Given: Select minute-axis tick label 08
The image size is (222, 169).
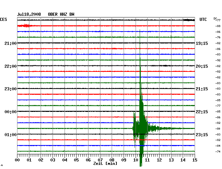Looking at the screenshot, I should (112, 160).
